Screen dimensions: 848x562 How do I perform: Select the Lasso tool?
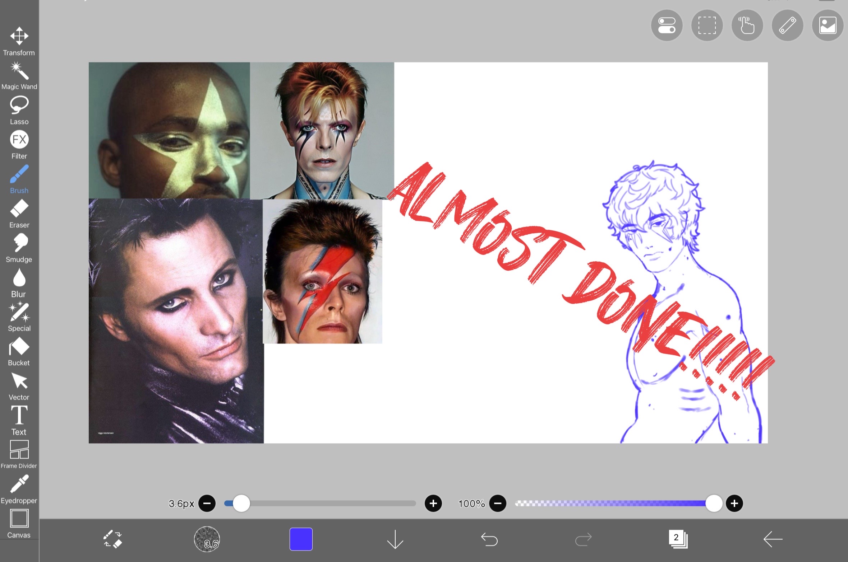point(19,110)
